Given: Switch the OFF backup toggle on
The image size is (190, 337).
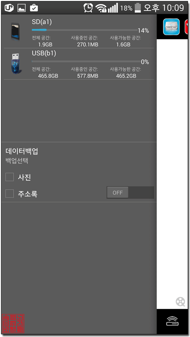Looking at the screenshot, I should [x=130, y=193].
